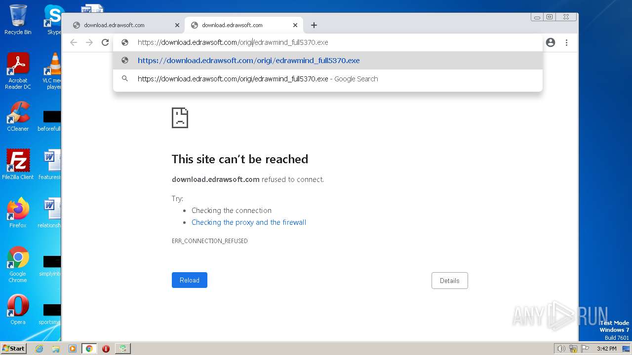Open the beforefull desktop file
This screenshot has width=632, height=355.
(x=50, y=121)
